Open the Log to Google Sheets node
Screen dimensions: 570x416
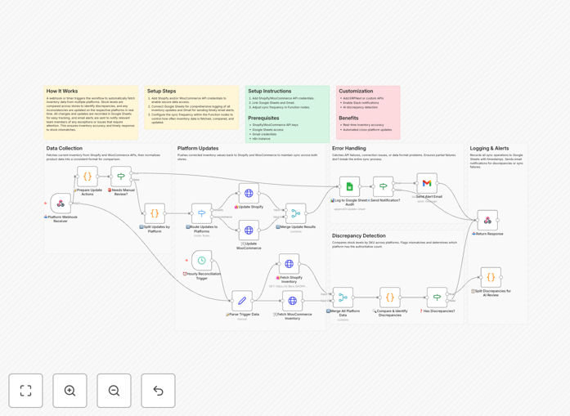349,186
